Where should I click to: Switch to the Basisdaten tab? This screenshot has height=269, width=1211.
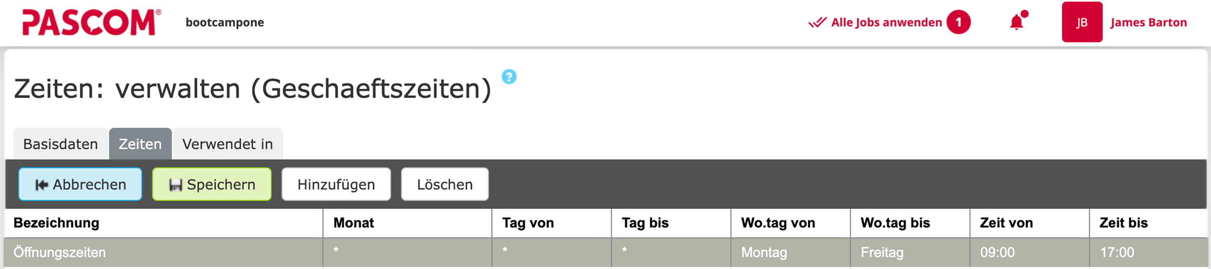tap(61, 144)
